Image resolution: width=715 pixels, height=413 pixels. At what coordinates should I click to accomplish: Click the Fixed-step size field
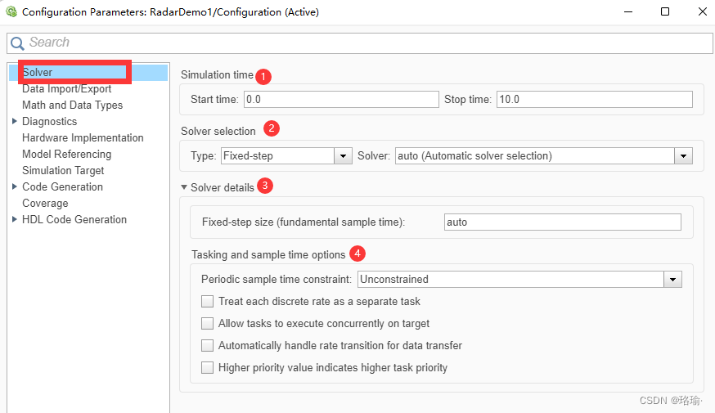coord(562,222)
